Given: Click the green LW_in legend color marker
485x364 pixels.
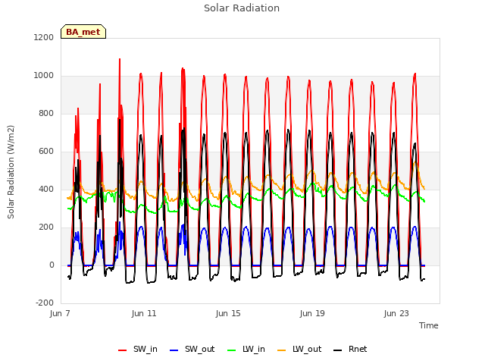Looking at the screenshot, I should [x=232, y=350].
